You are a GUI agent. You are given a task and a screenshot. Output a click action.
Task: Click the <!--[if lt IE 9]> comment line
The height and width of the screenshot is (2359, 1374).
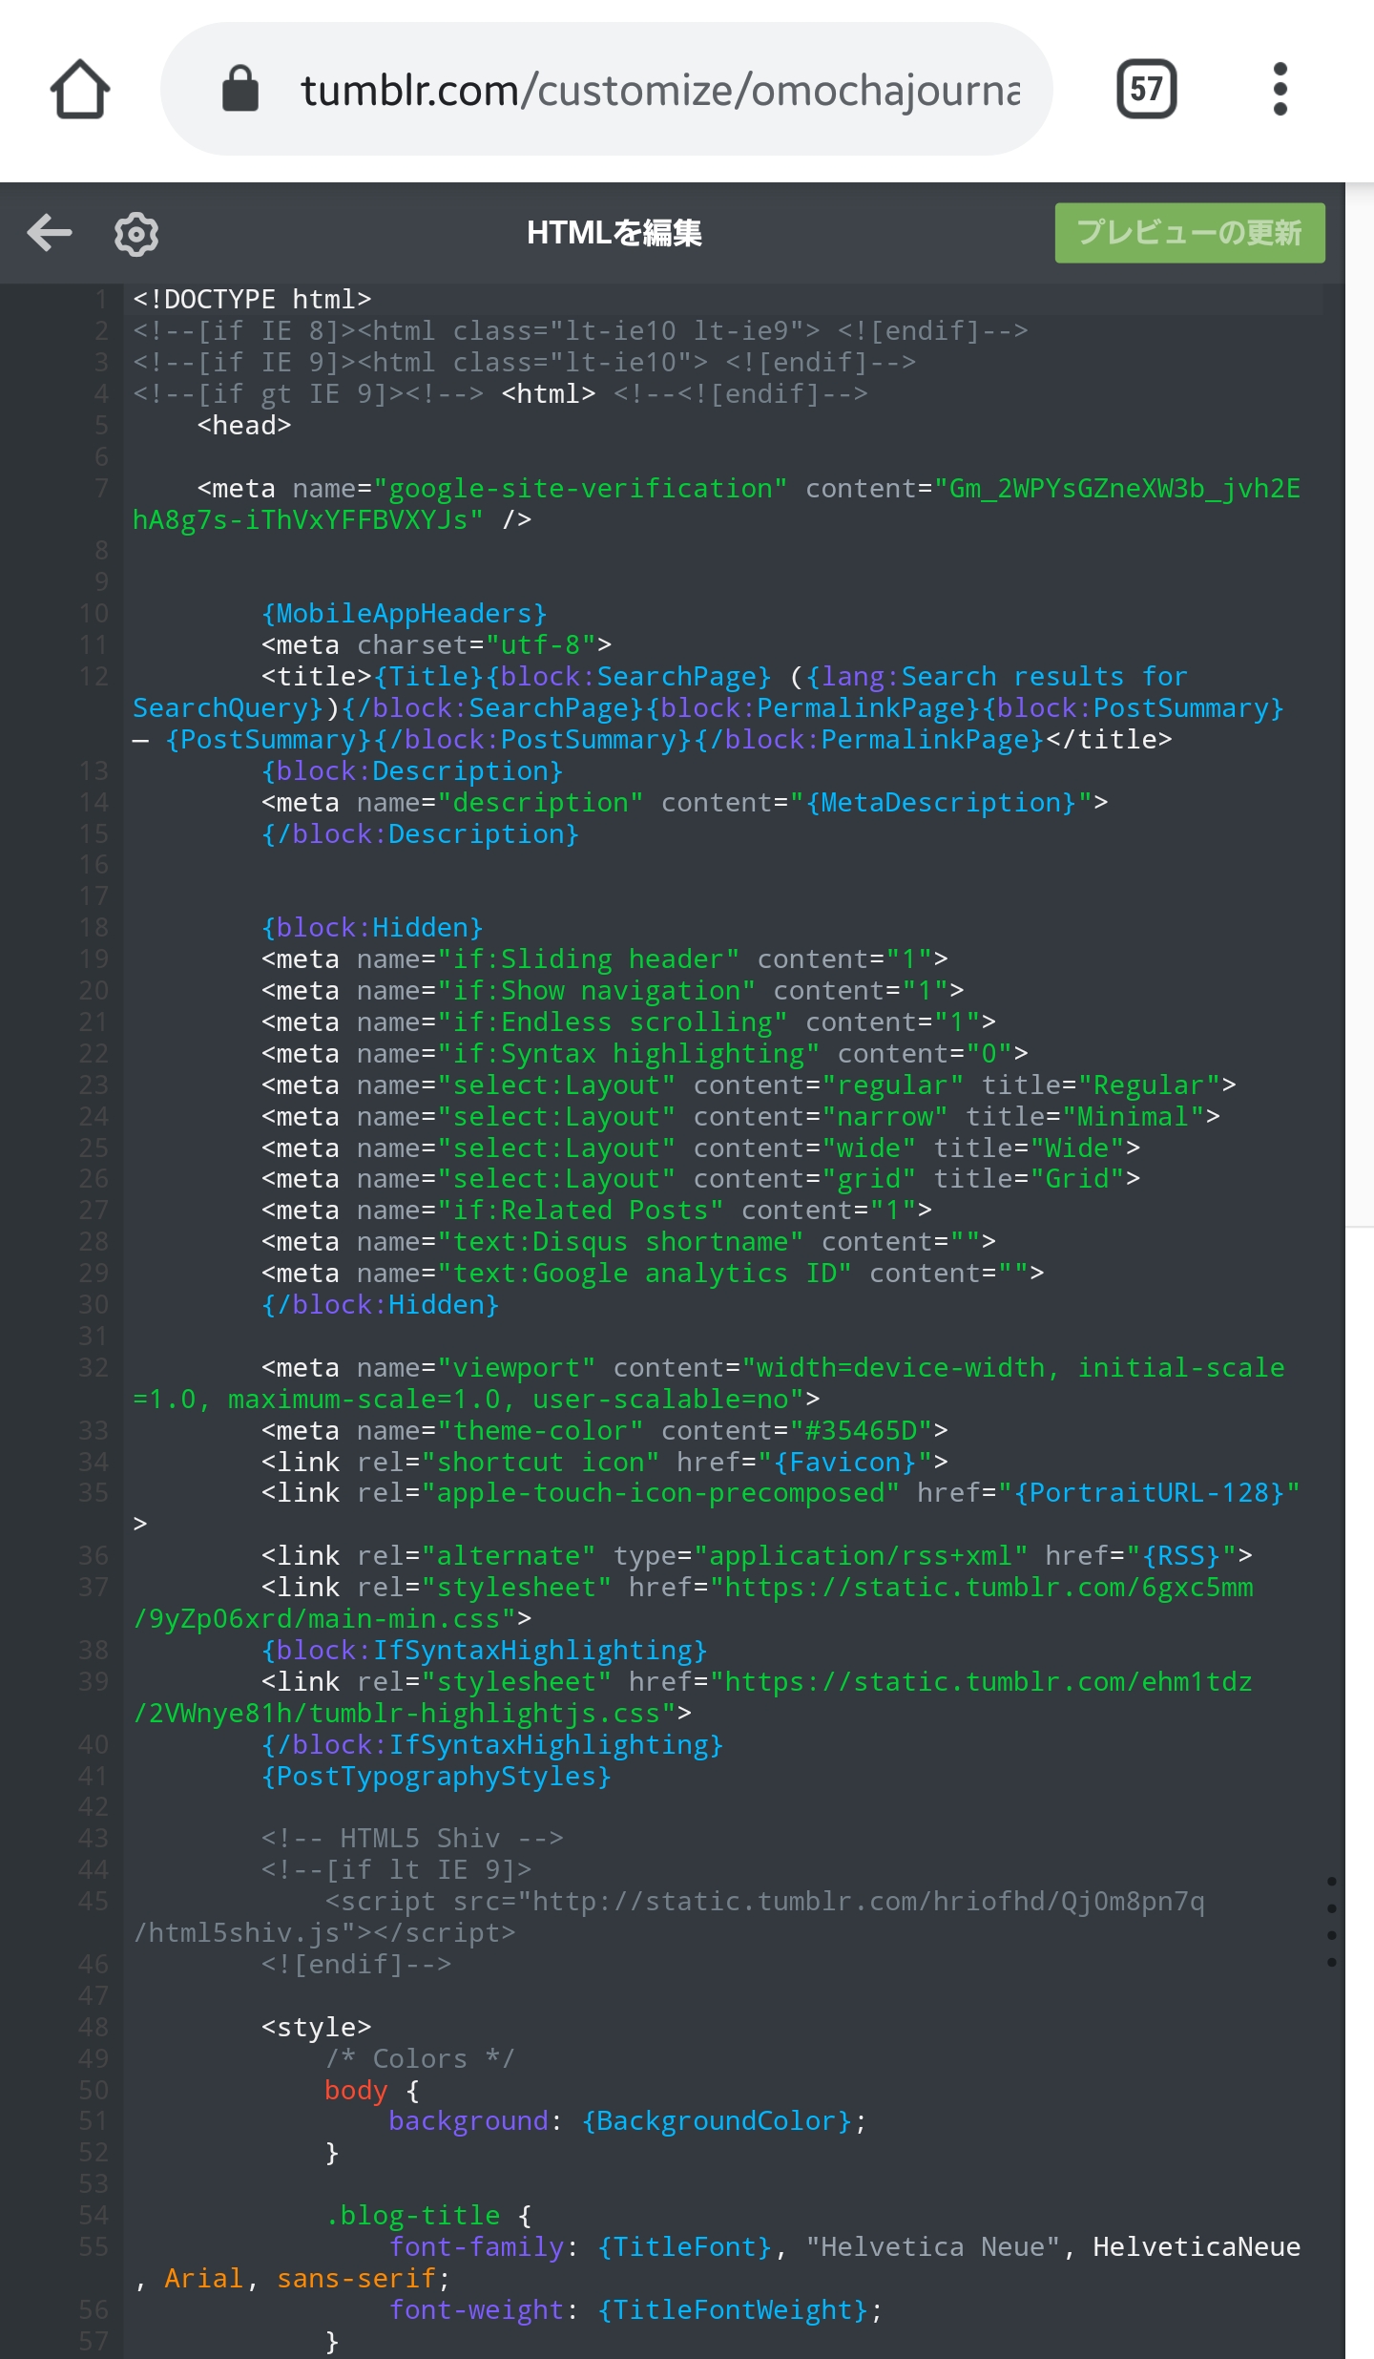pyautogui.click(x=396, y=1870)
